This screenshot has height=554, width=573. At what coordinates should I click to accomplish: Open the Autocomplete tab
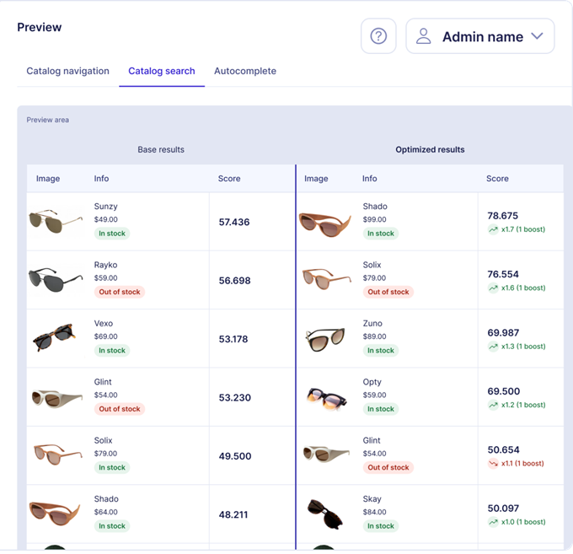(245, 71)
